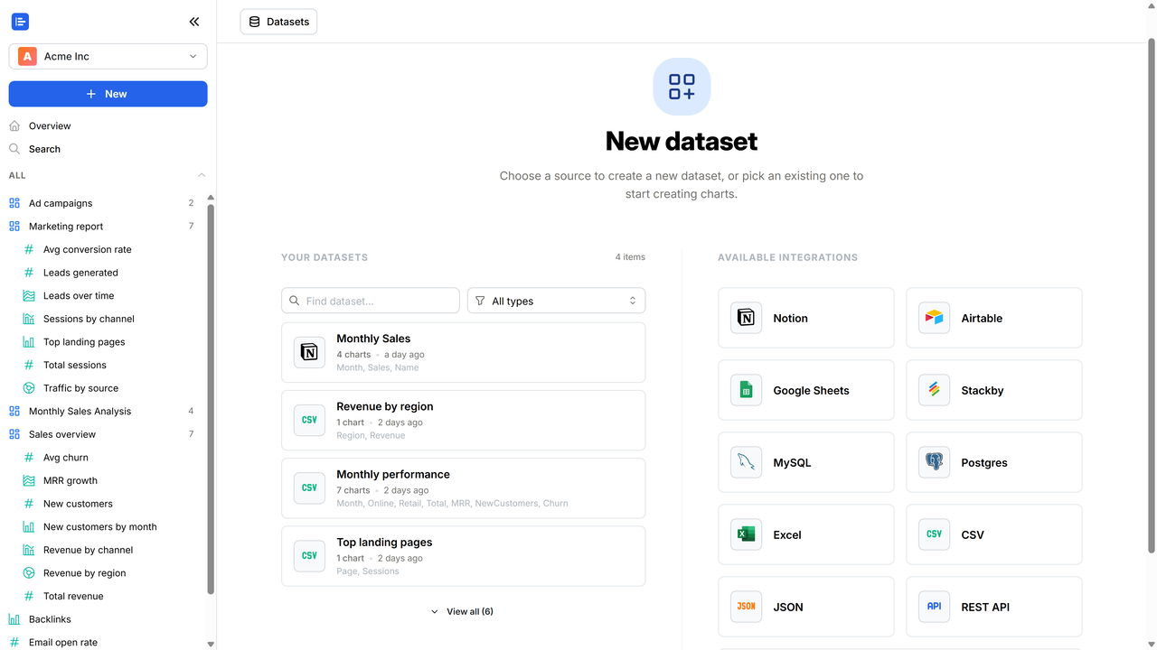Click the Leads generated hash icon
Viewport: 1157px width, 650px height.
pos(29,273)
